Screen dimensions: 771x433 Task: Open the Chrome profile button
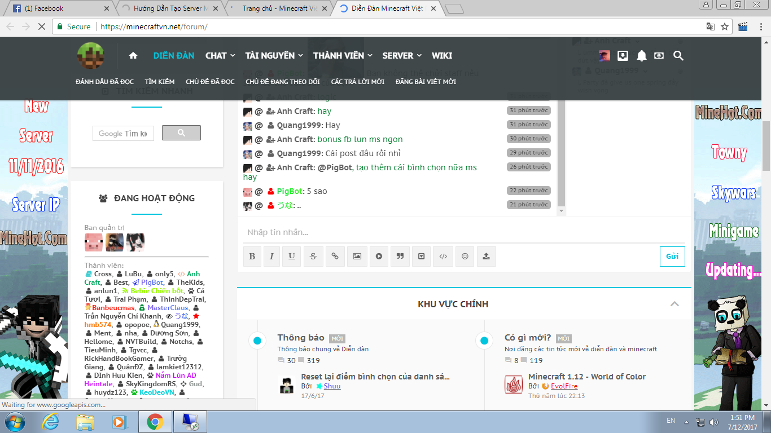pyautogui.click(x=705, y=5)
